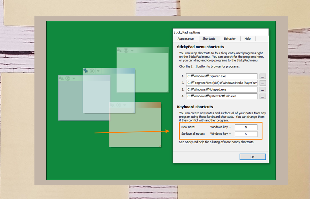Grab the tan-header note's resize grip
The height and width of the screenshot is (199, 310).
pyautogui.click(x=160, y=146)
